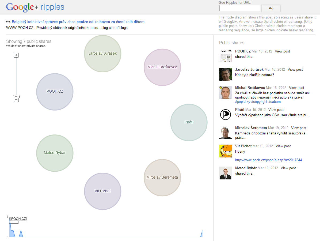
Task: Open Vit Plchot profile name link
Action: point(243,146)
